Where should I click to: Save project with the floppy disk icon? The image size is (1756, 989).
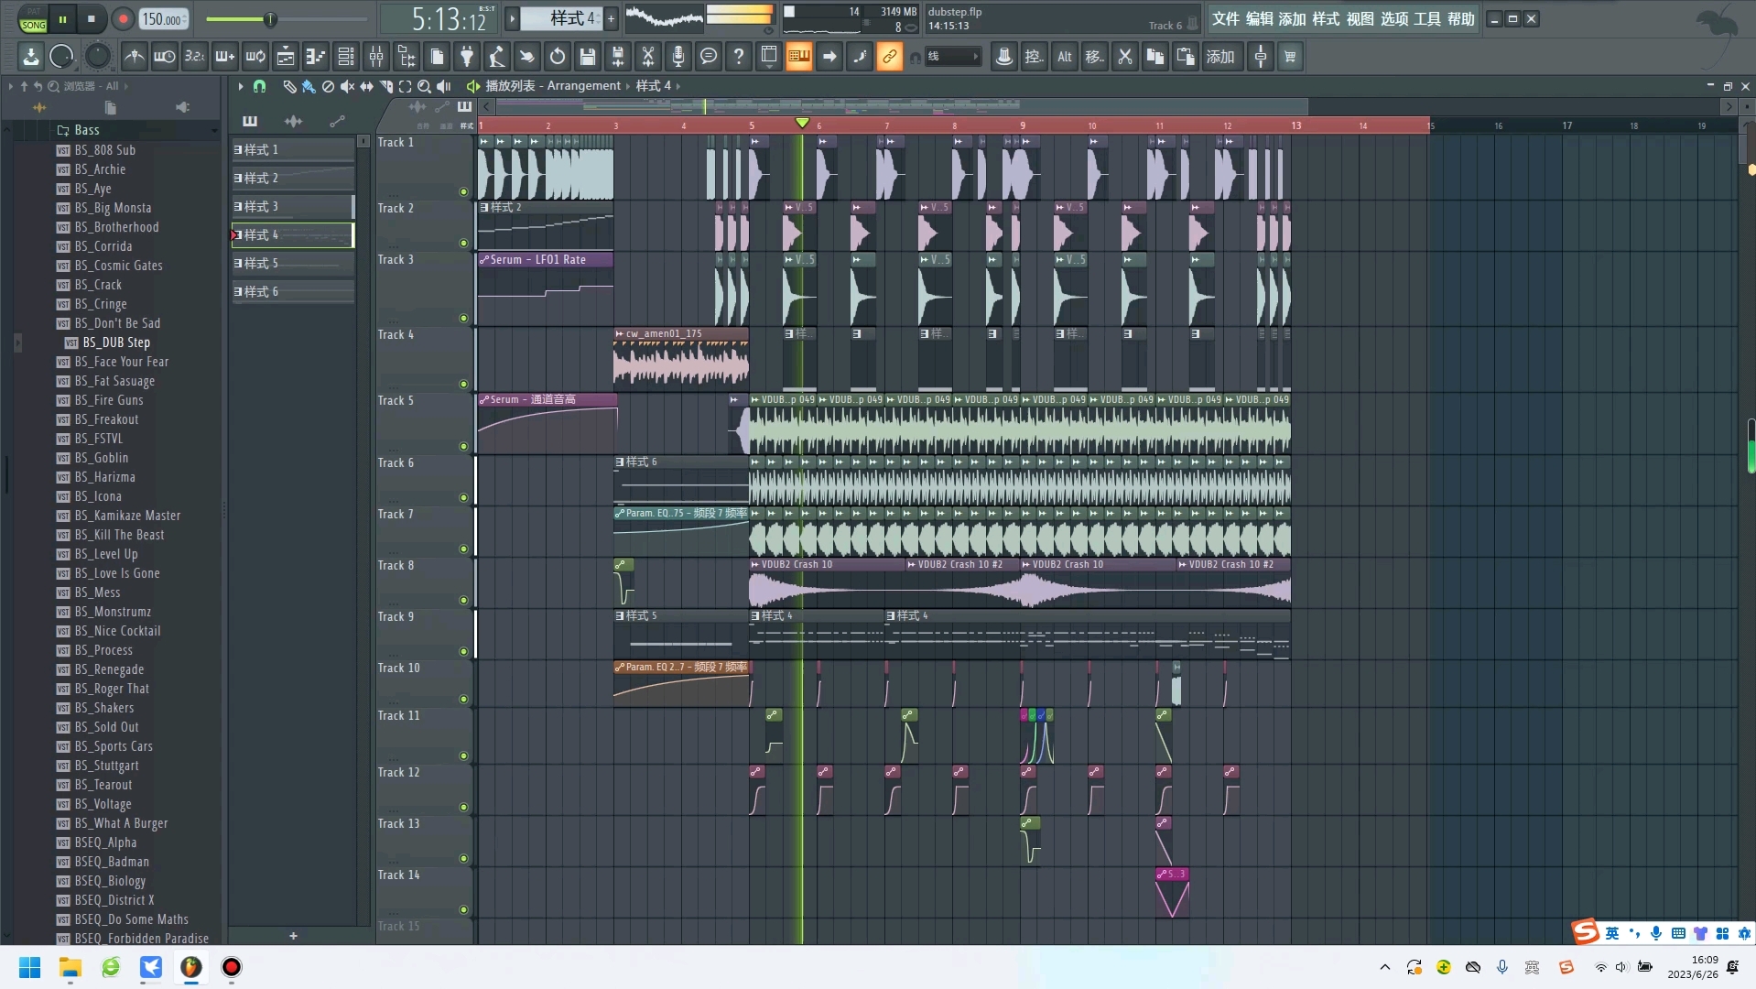click(588, 57)
